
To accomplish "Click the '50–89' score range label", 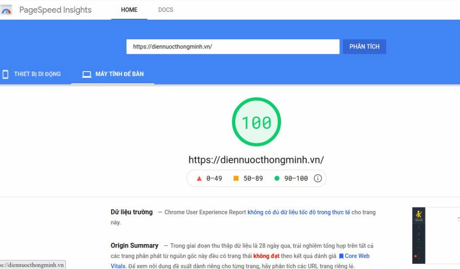I will [253, 178].
